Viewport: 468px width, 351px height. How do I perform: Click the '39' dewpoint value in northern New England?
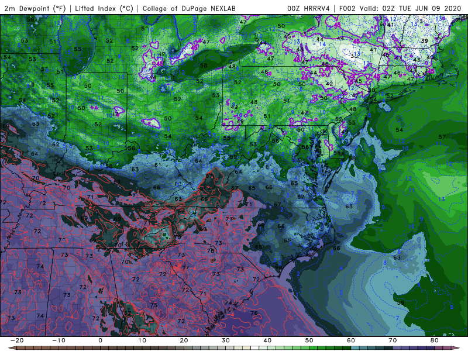point(424,41)
